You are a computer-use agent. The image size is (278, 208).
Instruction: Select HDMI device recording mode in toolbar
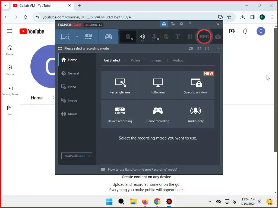(x=89, y=37)
